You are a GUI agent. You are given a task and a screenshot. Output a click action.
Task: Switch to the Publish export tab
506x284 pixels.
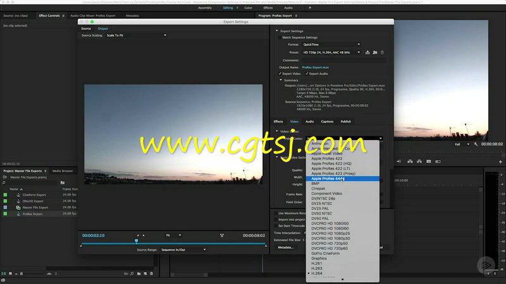click(x=345, y=122)
